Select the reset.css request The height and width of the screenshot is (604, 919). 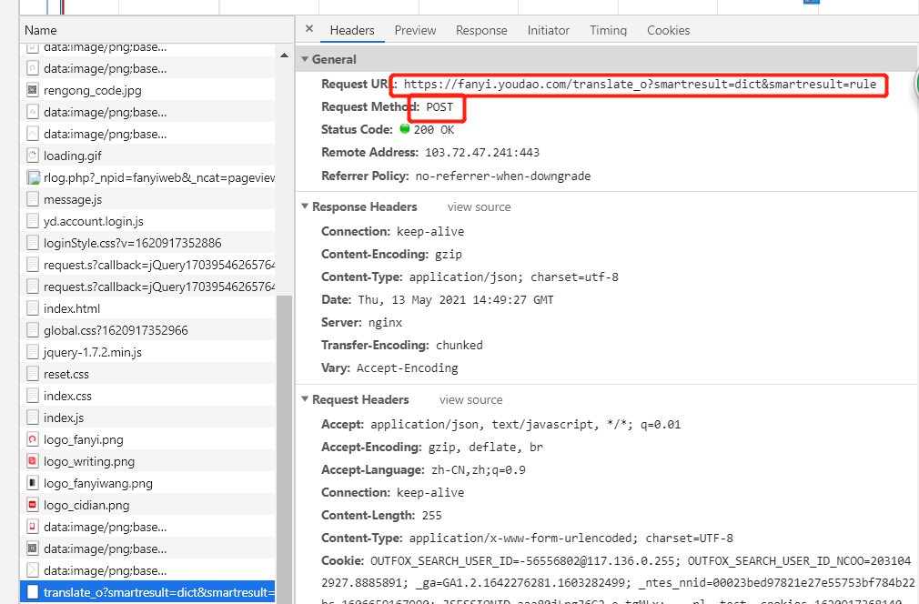click(147, 374)
